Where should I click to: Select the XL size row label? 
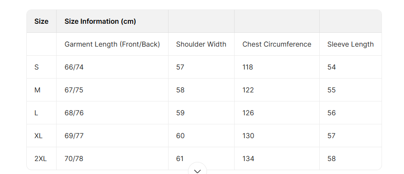pyautogui.click(x=38, y=136)
